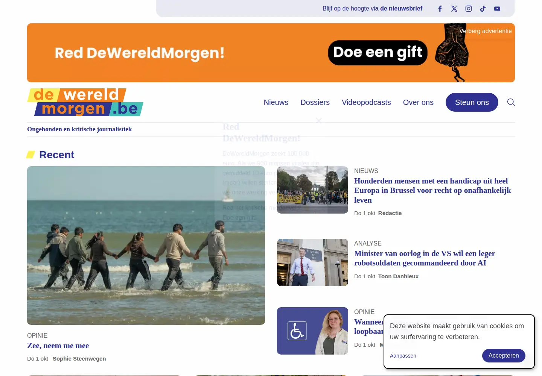Open the Nieuws menu item
Viewport: 542px width, 376px height.
pyautogui.click(x=276, y=102)
